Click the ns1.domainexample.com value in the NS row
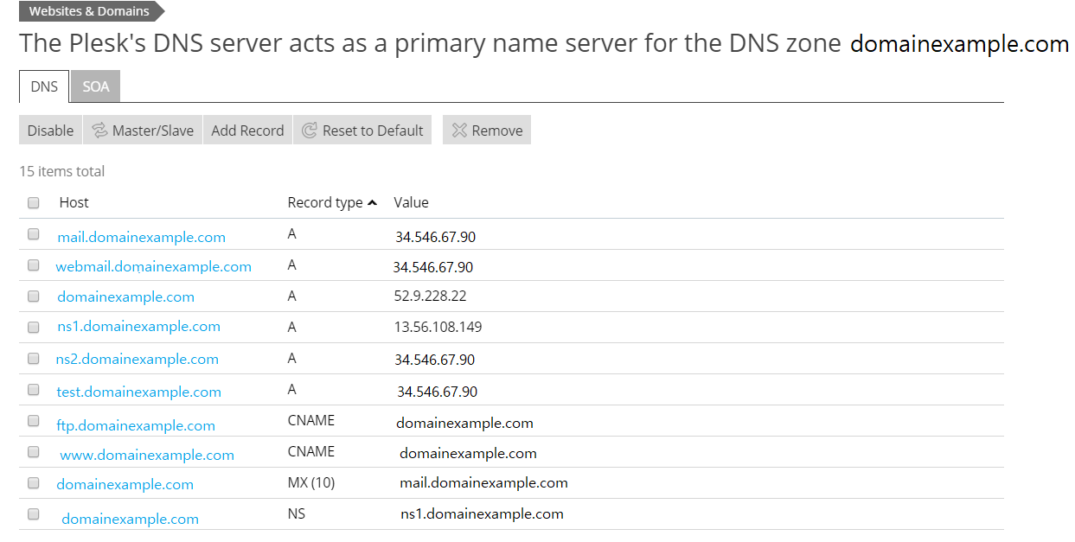The image size is (1075, 542). click(483, 513)
